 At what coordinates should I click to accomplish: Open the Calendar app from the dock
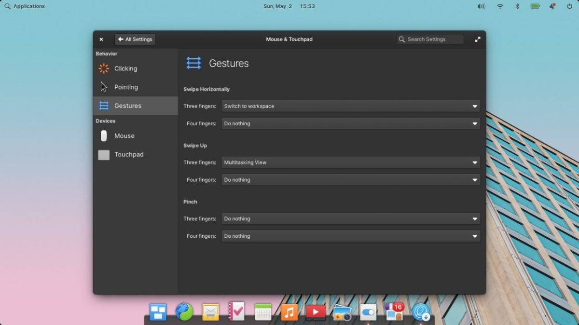[x=263, y=312]
